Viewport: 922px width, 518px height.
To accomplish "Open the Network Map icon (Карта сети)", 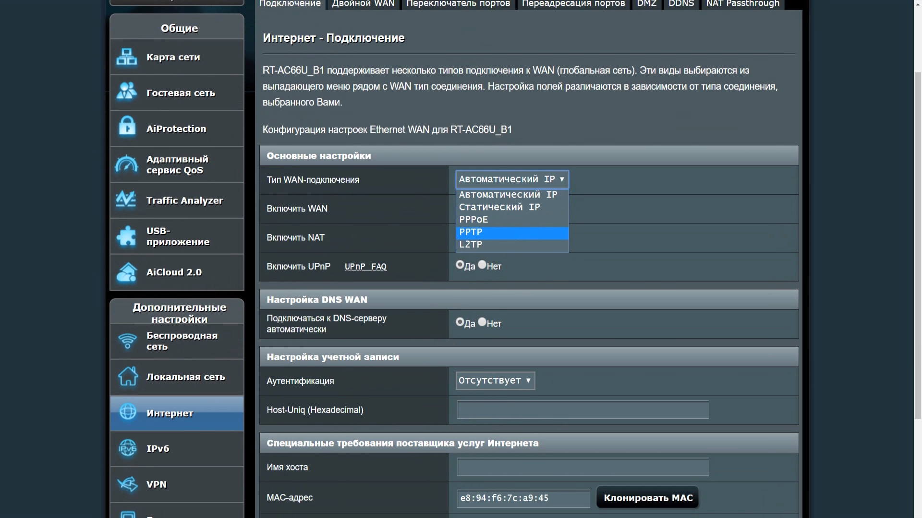I will pos(127,57).
